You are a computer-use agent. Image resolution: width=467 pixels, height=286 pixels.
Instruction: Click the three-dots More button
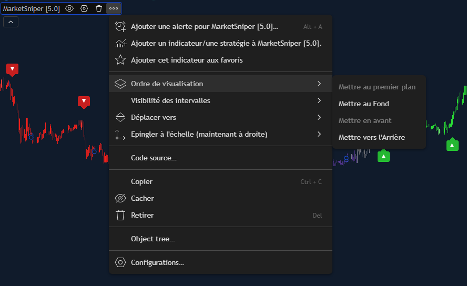point(114,8)
